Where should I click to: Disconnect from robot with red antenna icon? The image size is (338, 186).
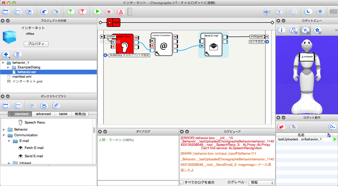coord(82,12)
